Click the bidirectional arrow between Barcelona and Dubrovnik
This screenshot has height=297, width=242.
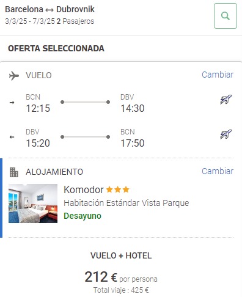coord(50,10)
